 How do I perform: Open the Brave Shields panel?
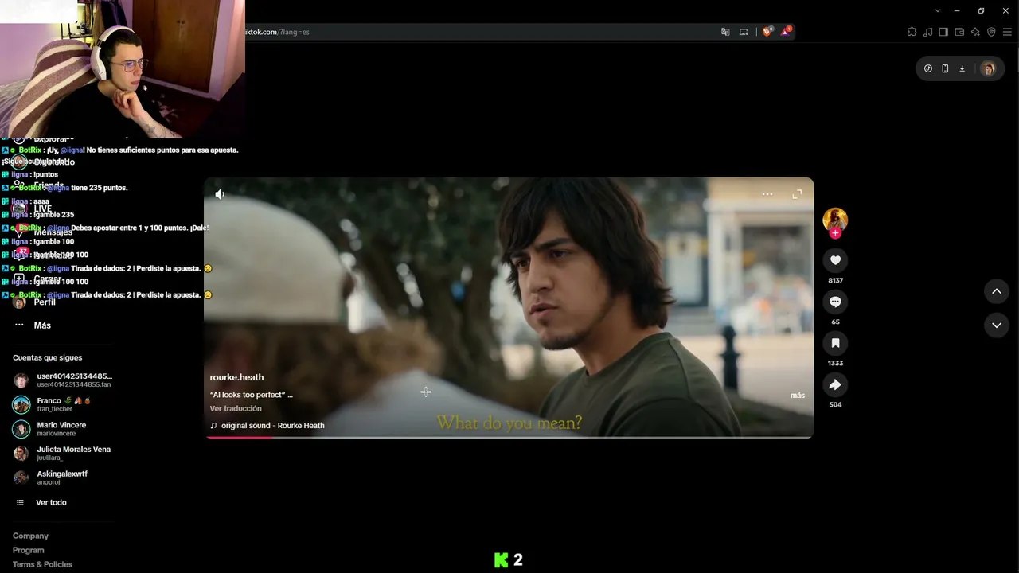[x=767, y=32]
